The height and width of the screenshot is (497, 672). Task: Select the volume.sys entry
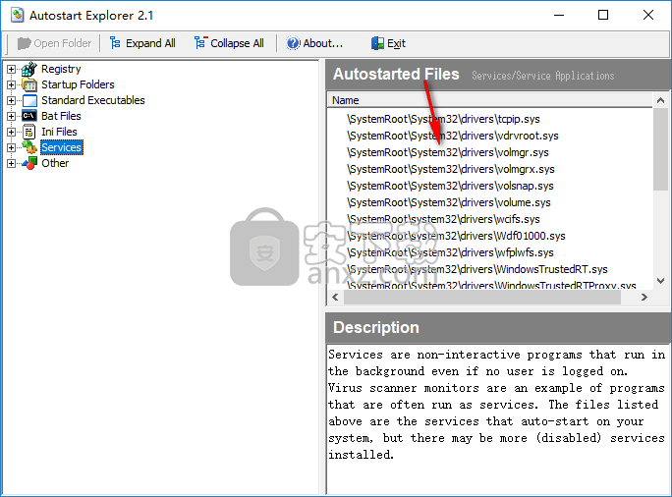coord(449,202)
